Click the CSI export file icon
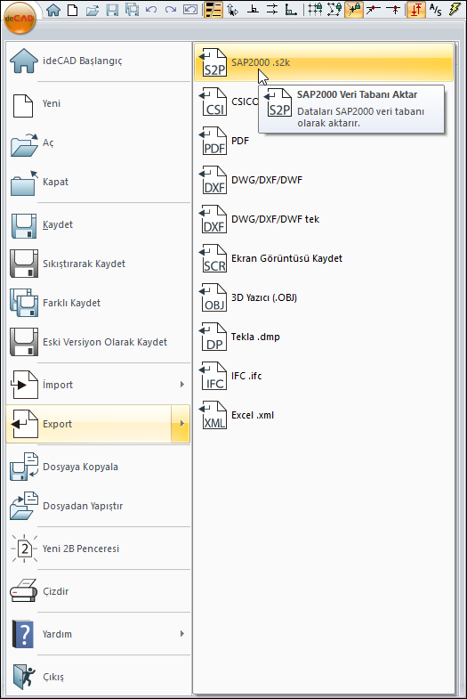This screenshot has height=699, width=467. [213, 102]
